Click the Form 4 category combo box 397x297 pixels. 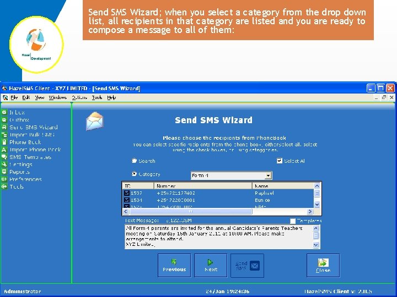[232, 175]
